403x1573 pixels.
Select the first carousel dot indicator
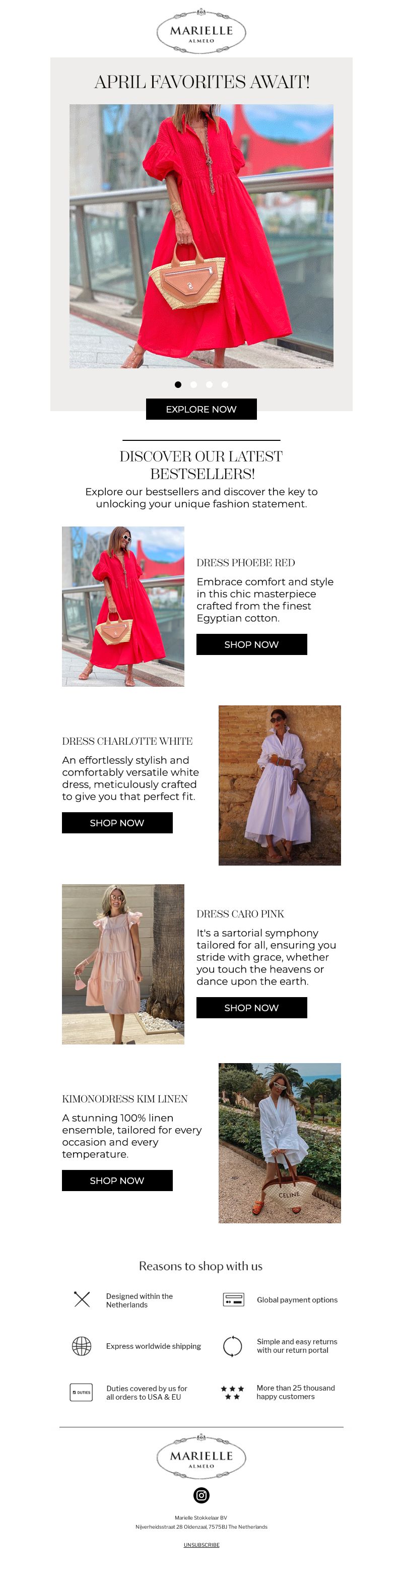(178, 385)
